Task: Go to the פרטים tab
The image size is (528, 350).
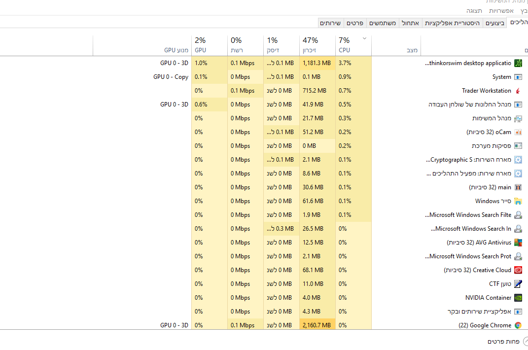Action: [x=355, y=23]
